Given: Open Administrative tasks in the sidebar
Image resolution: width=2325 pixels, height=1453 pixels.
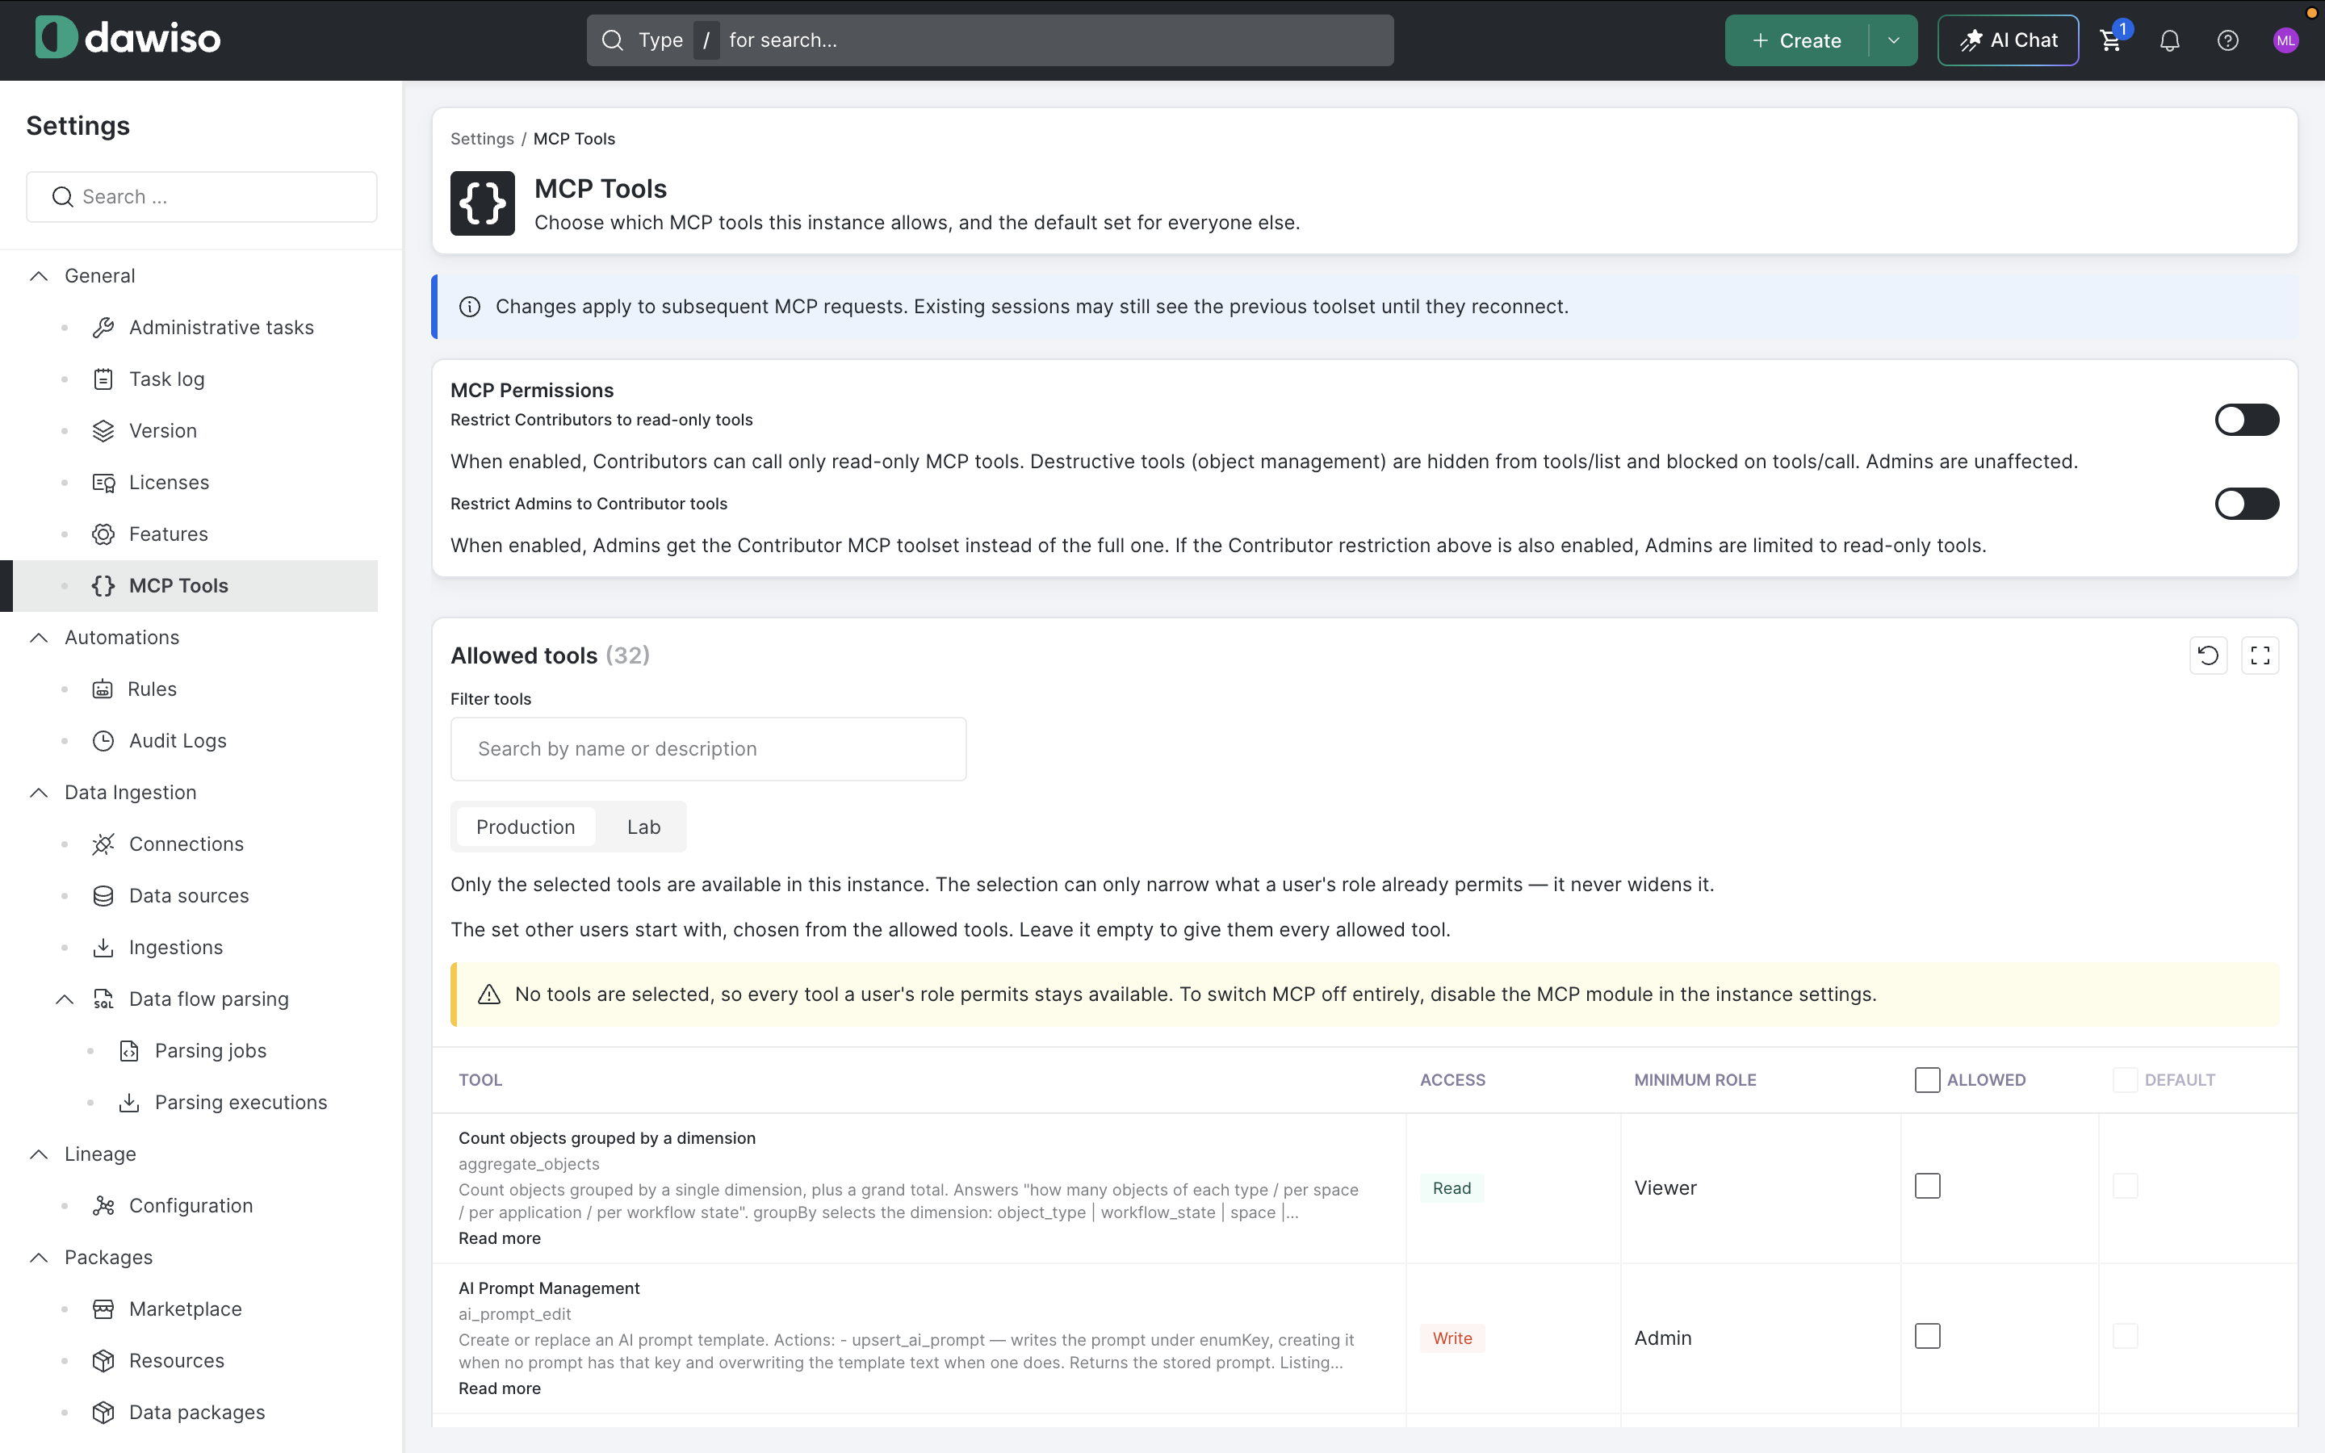Looking at the screenshot, I should click(x=221, y=328).
